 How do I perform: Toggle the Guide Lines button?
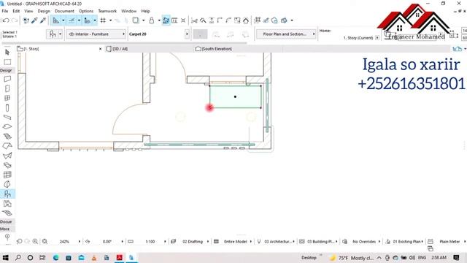(x=55, y=20)
